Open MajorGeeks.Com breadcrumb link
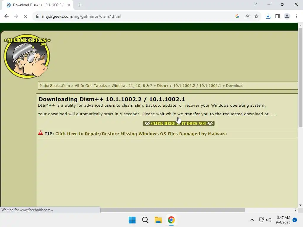303x227 pixels. (55, 85)
